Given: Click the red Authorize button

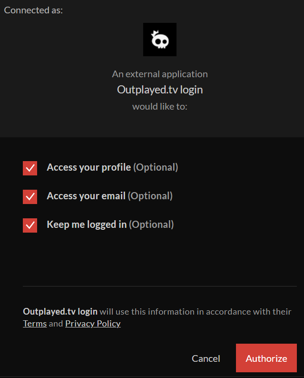Looking at the screenshot, I should (x=266, y=358).
